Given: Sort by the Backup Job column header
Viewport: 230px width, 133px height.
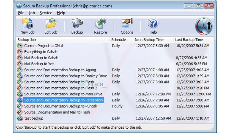Looking at the screenshot, I should pyautogui.click(x=62, y=40).
